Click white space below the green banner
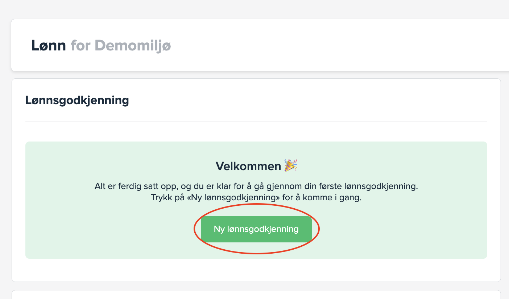This screenshot has height=299, width=509. coord(256,270)
